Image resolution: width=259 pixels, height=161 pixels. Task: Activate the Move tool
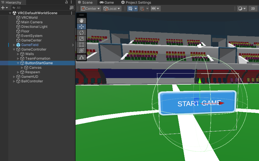[x=82, y=27]
